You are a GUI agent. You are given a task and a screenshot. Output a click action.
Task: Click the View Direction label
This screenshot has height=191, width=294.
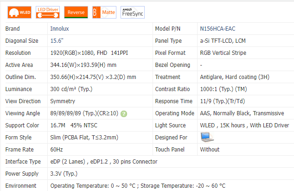23,101
